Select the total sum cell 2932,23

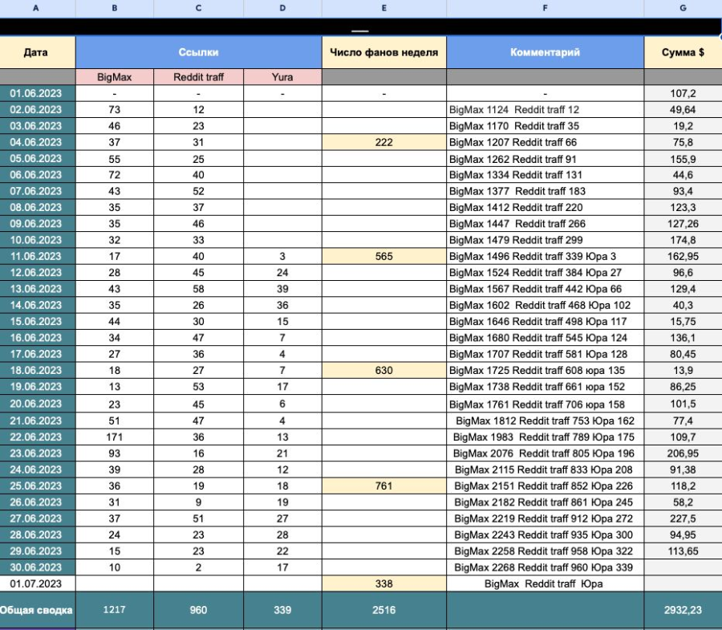683,610
